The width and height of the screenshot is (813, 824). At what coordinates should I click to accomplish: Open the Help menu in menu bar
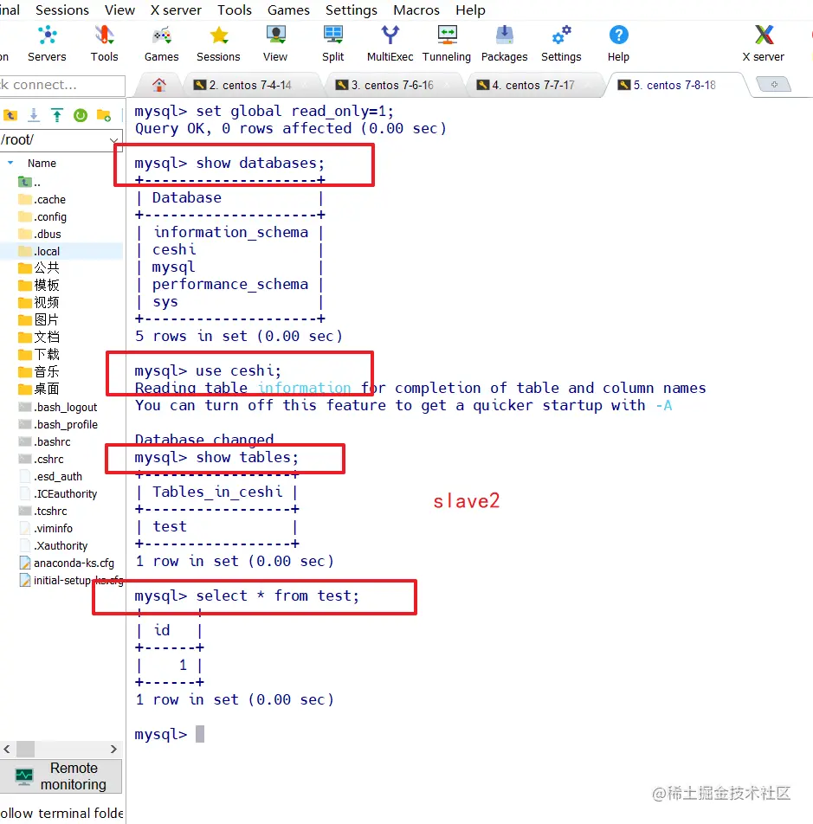pos(470,10)
